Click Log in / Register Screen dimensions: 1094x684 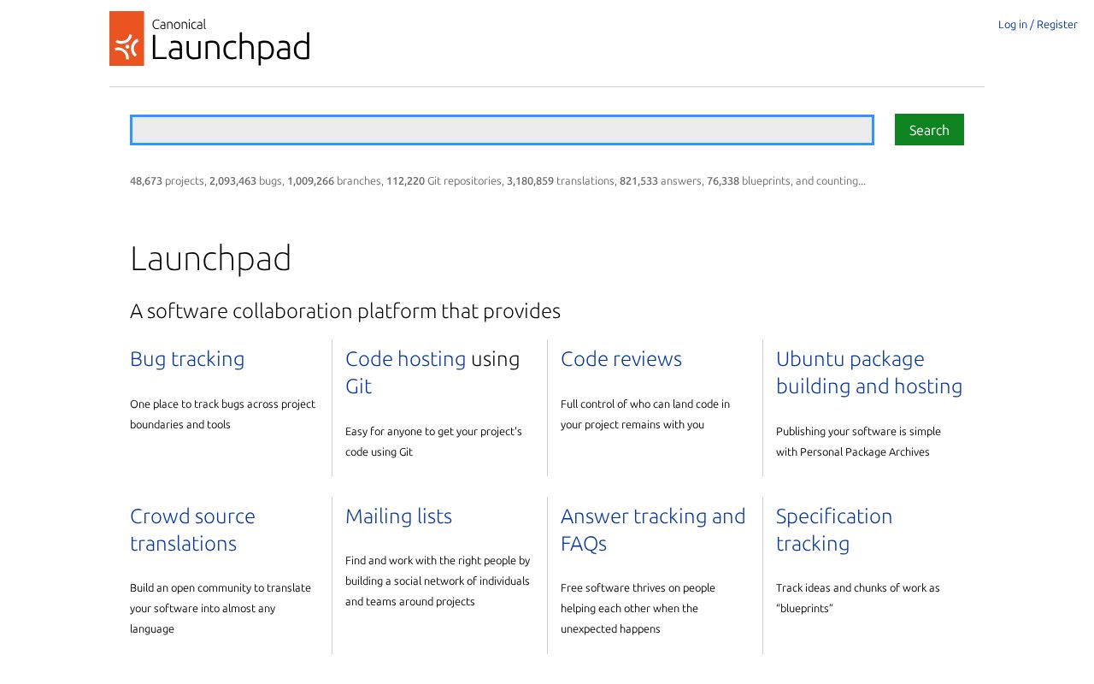coord(1038,23)
